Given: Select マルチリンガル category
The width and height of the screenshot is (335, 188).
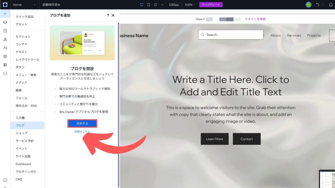Looking at the screenshot, I should click(26, 172).
